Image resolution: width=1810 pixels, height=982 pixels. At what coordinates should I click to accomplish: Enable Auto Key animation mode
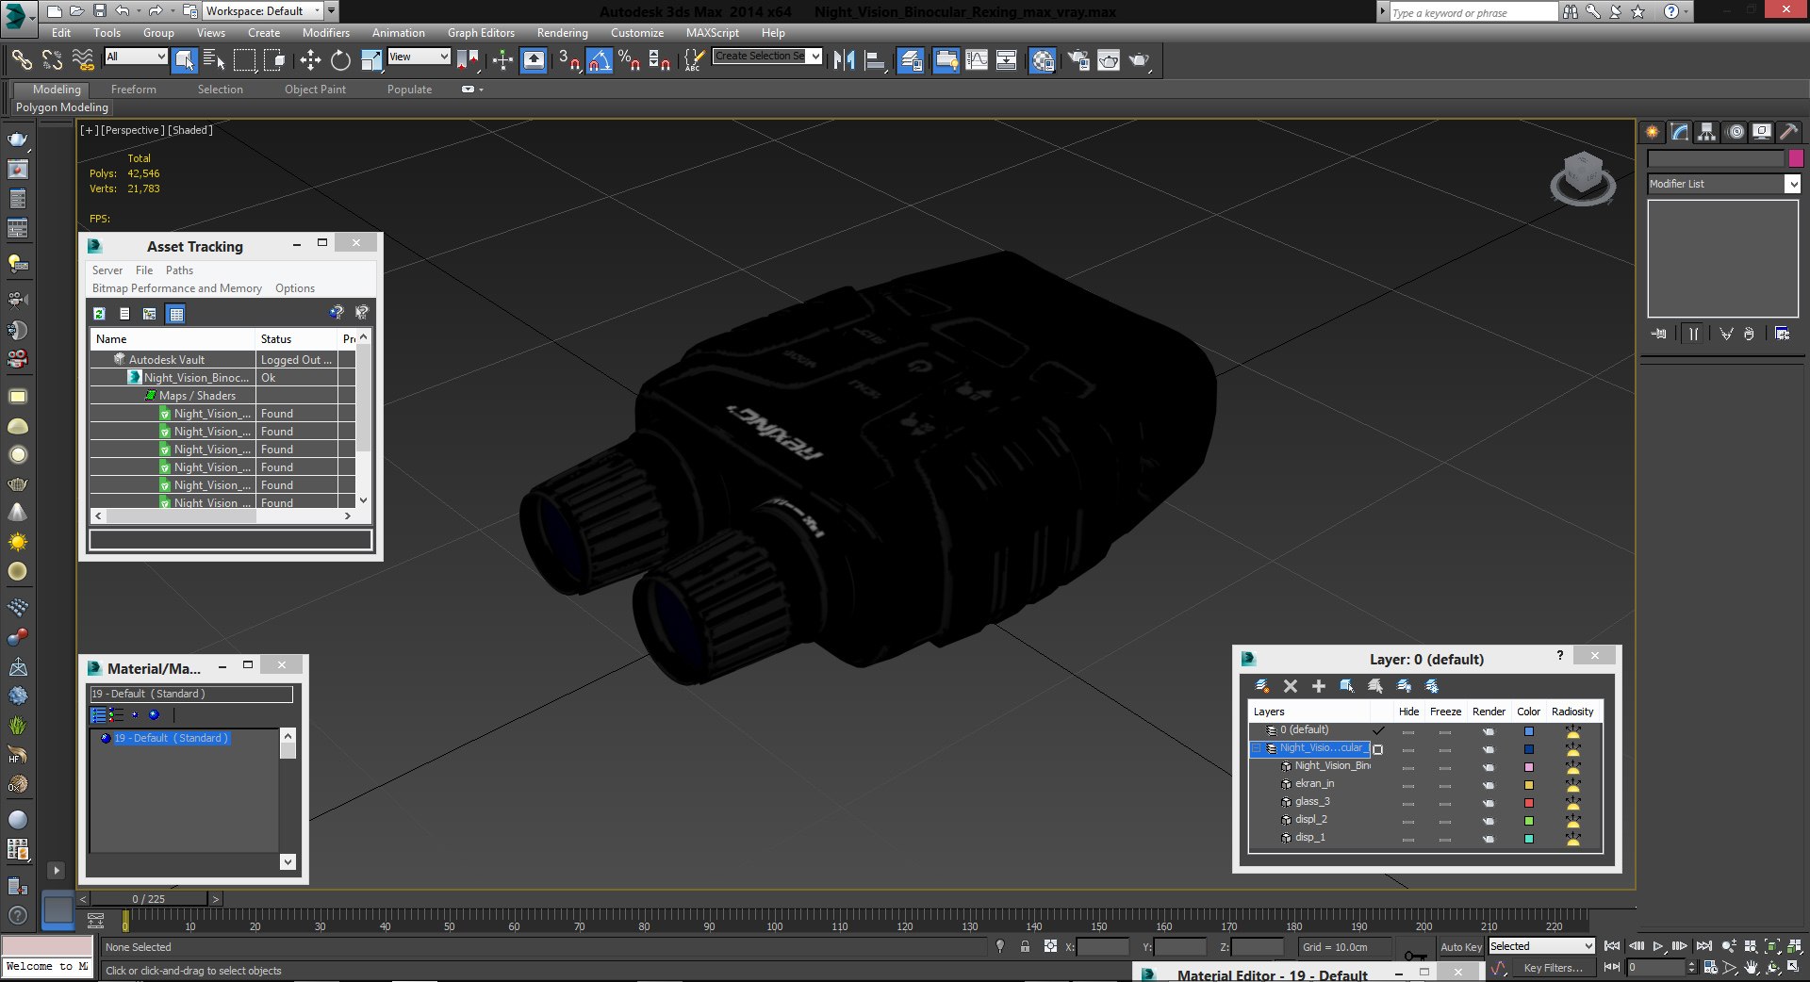pos(1460,947)
